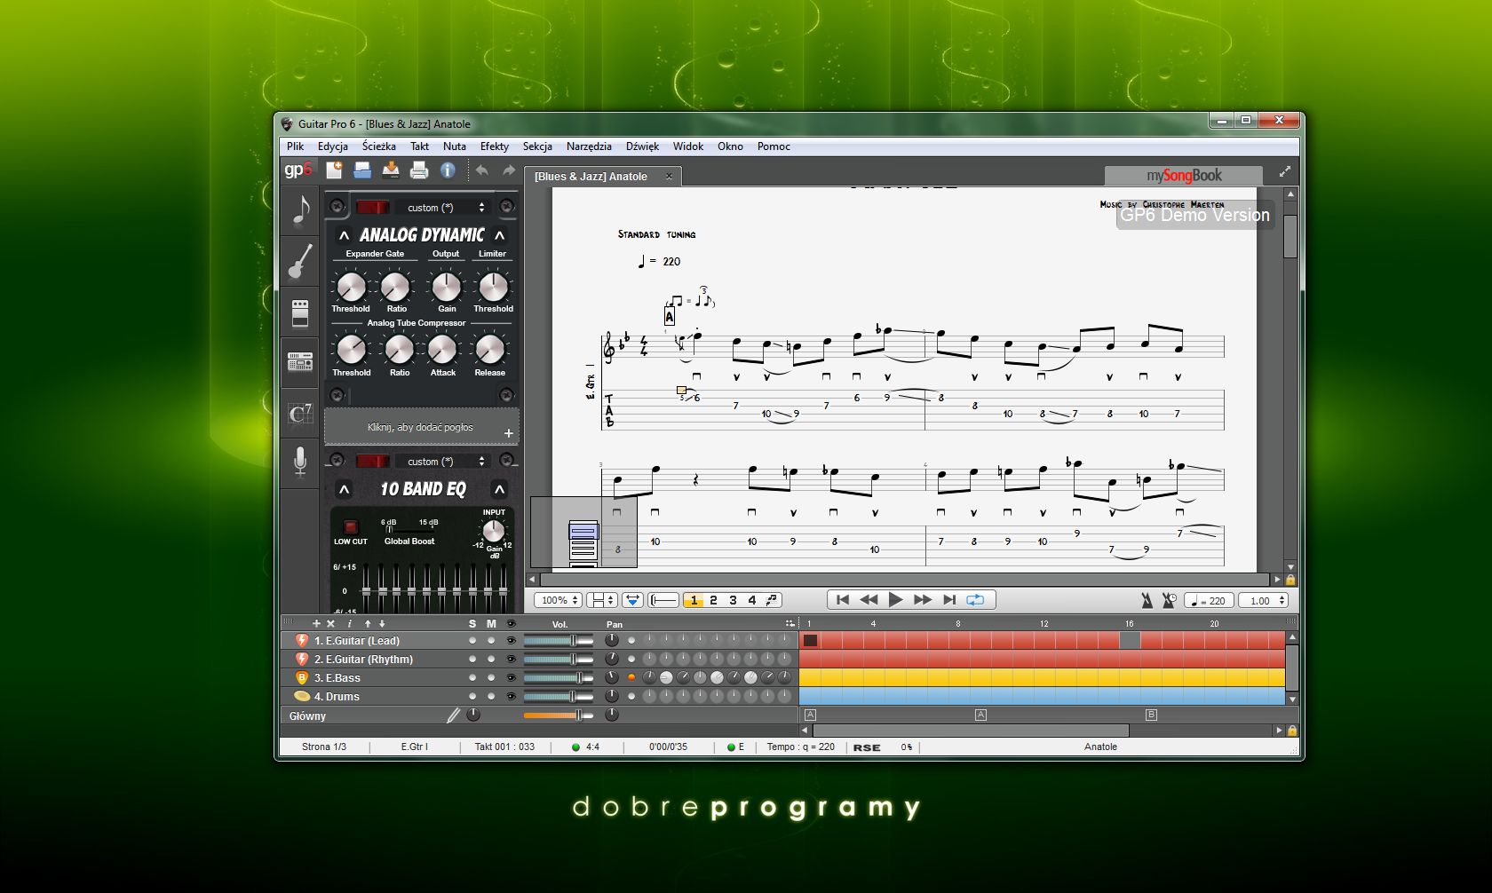The image size is (1492, 893).
Task: Select voice 2 button
Action: [x=713, y=600]
